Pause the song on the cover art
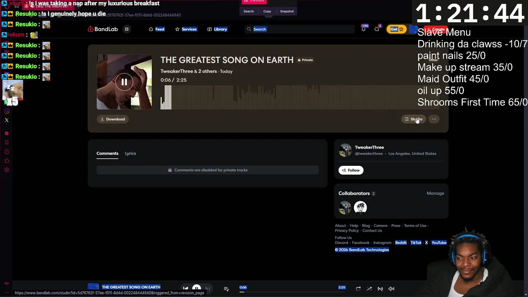528x297 pixels. pos(124,82)
